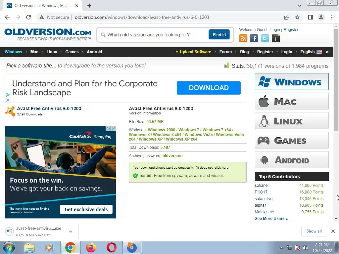Expand download item options chevron
Screen dimensions: 339x254
click(x=71, y=231)
